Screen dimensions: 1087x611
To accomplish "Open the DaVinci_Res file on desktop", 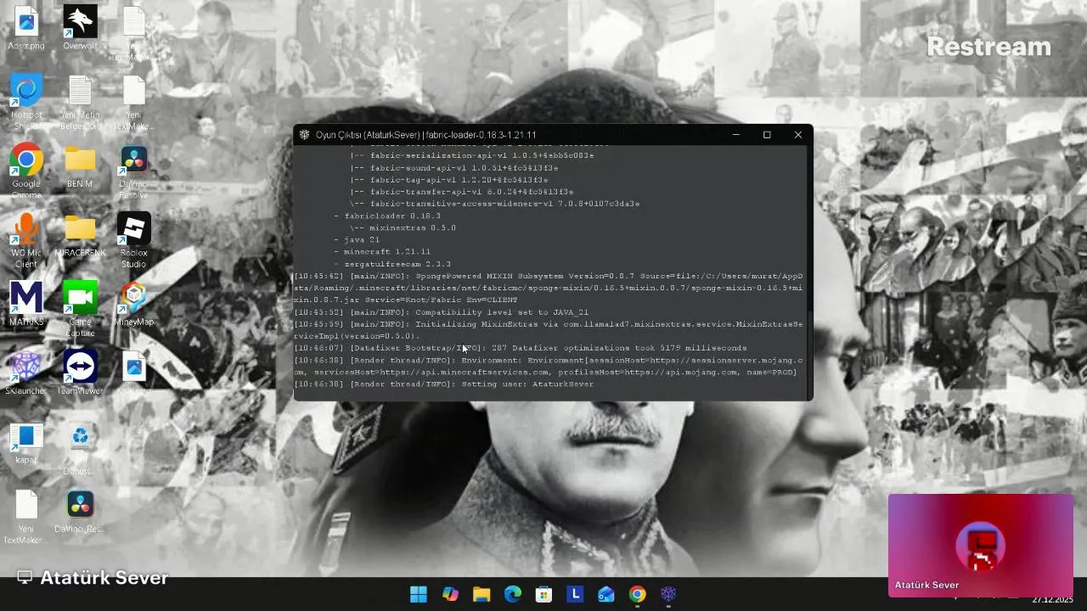I will click(x=80, y=511).
